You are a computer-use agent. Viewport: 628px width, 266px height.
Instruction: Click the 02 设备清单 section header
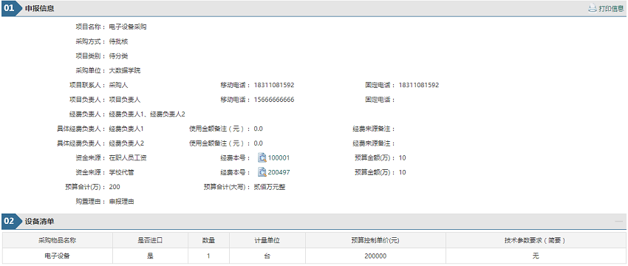[x=314, y=221]
